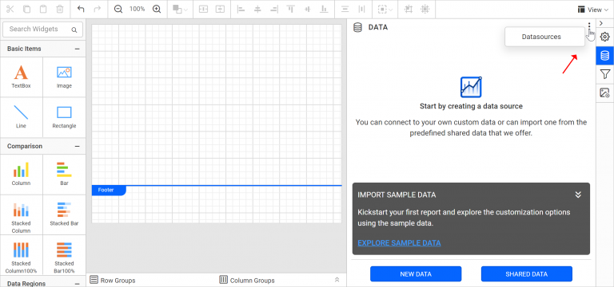Viewport: 614px width, 287px height.
Task: Open the Properties gear panel
Action: tap(605, 37)
